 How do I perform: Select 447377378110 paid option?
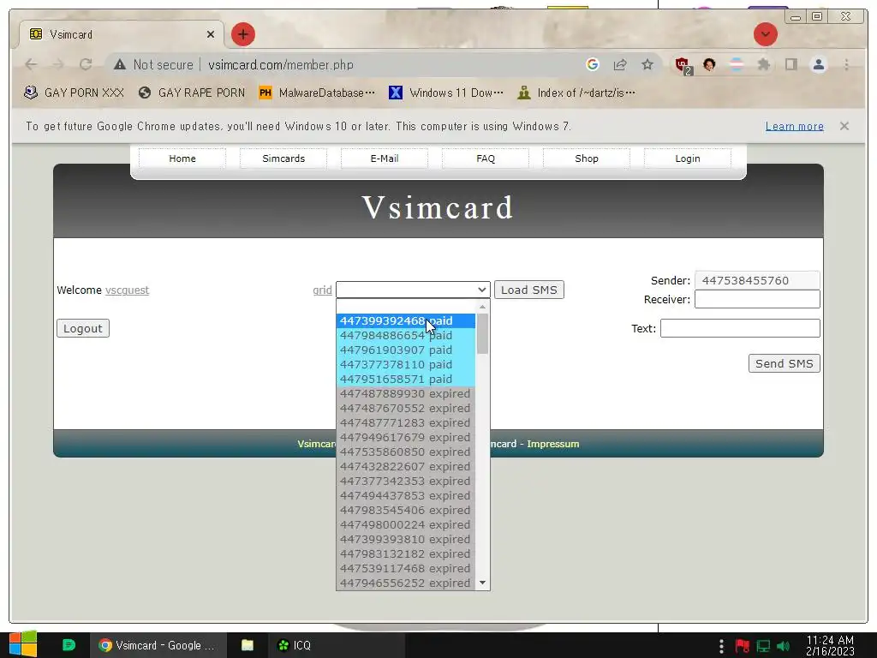[x=406, y=364]
